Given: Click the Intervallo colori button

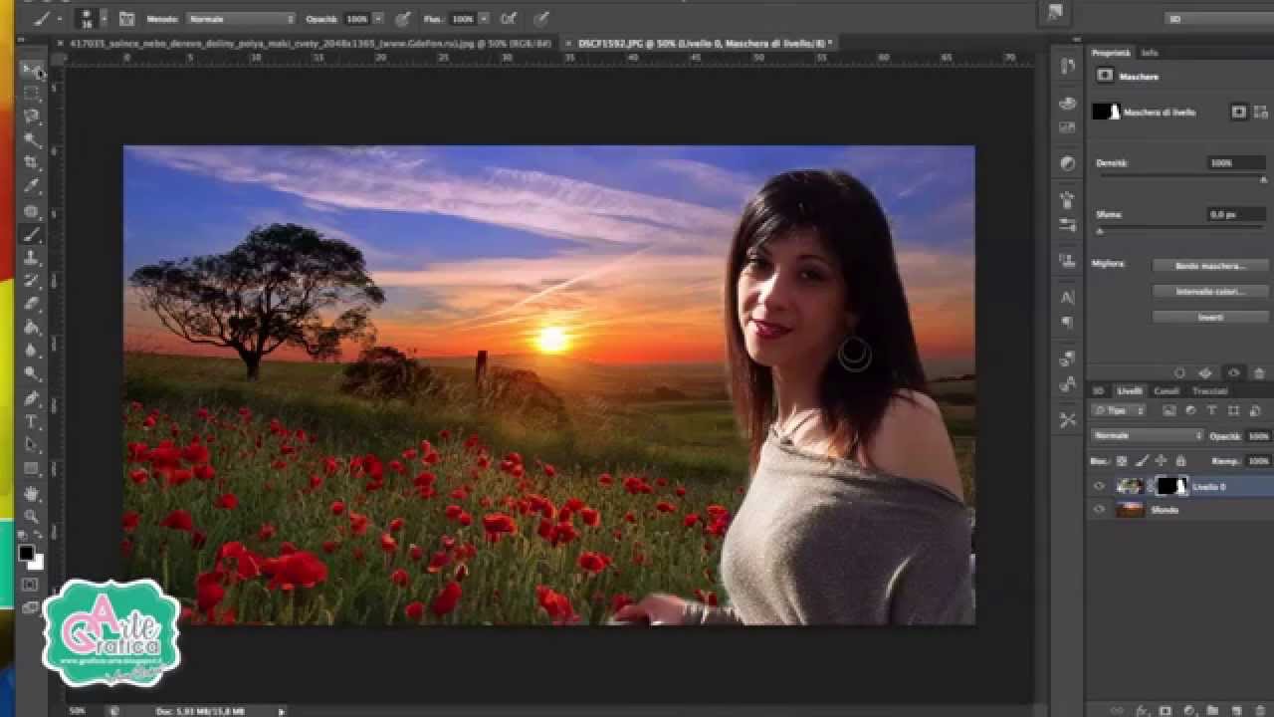Looking at the screenshot, I should pyautogui.click(x=1209, y=292).
